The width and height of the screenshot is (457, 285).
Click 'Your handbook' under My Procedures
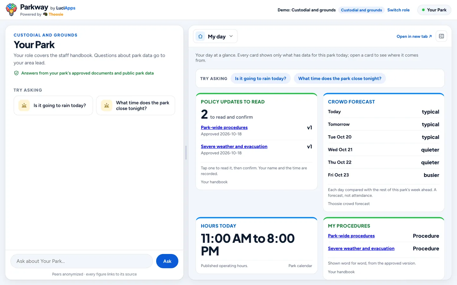[x=341, y=272]
